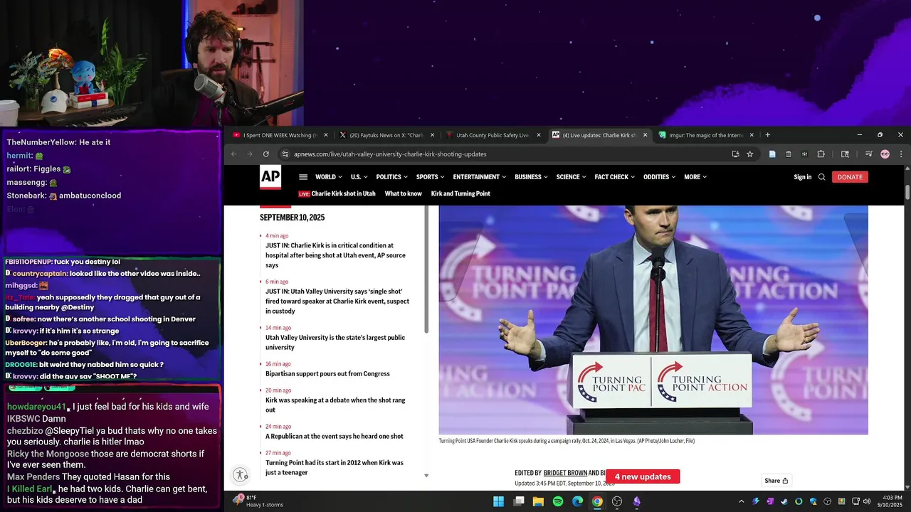Click the site info icon in address bar
This screenshot has width=911, height=512.
[x=285, y=154]
